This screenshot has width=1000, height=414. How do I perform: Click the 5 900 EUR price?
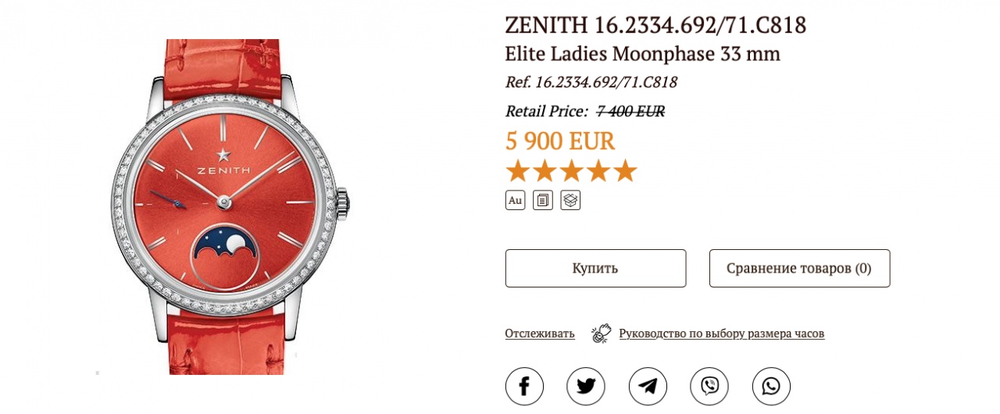(560, 141)
